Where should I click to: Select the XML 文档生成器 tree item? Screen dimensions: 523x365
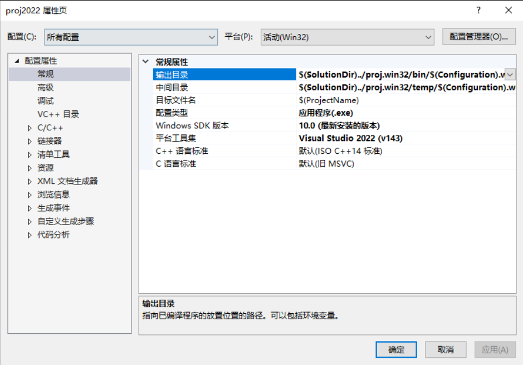point(67,181)
